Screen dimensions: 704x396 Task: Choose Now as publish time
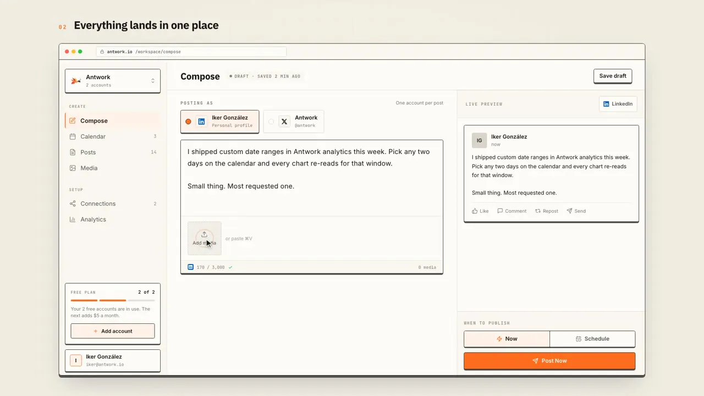(x=507, y=339)
